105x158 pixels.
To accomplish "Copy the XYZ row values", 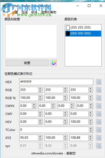I will click(99, 138).
